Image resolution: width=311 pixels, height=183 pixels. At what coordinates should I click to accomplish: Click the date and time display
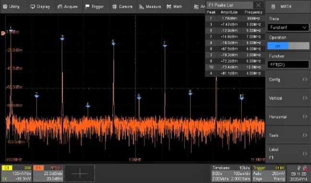(299, 177)
